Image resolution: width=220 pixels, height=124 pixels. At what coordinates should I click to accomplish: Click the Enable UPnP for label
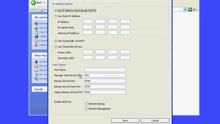click(x=63, y=102)
